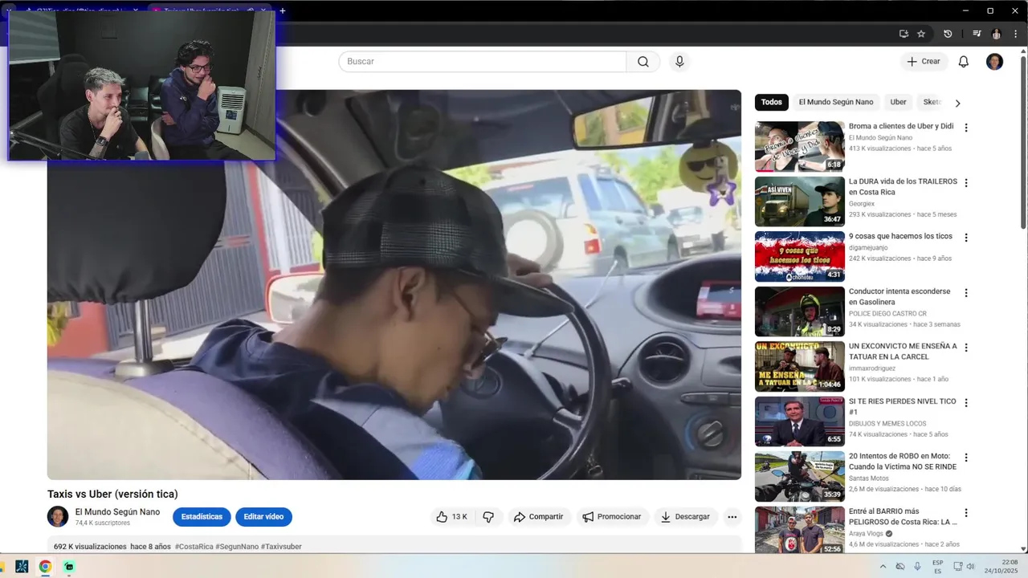Click the install app icon in address bar
Image resolution: width=1028 pixels, height=578 pixels.
click(904, 34)
